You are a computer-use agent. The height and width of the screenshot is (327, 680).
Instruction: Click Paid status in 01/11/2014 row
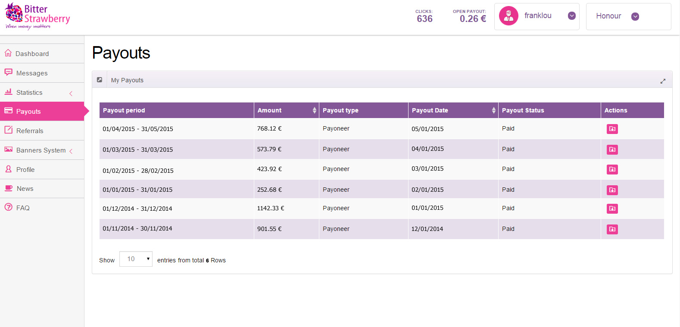[x=508, y=229]
